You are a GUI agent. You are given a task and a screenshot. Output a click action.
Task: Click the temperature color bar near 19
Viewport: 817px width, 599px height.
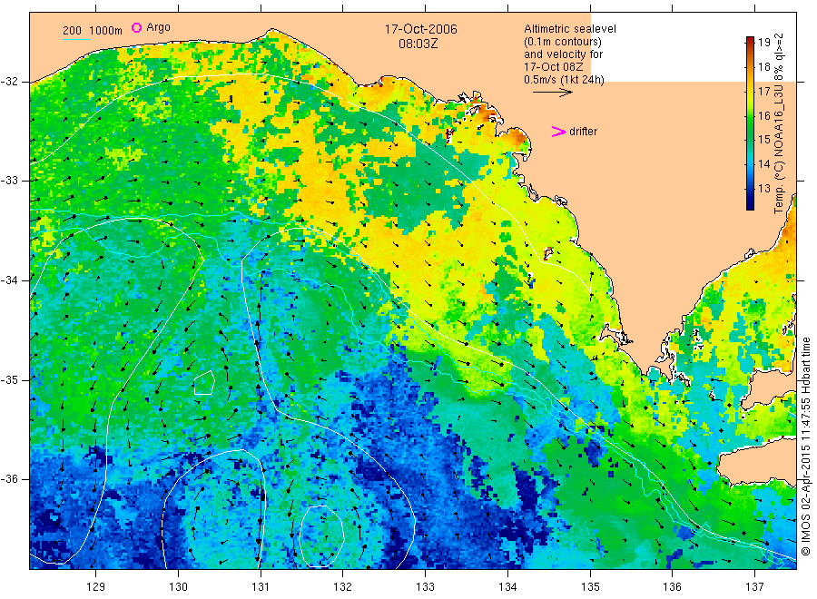[x=750, y=42]
